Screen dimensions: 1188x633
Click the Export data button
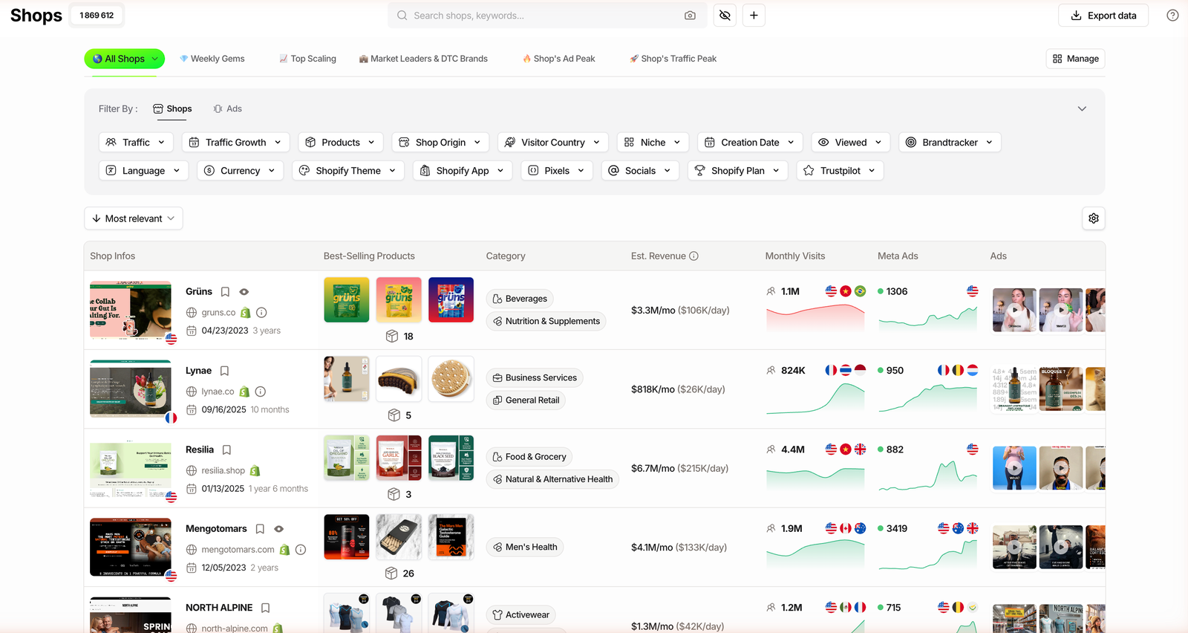1103,16
